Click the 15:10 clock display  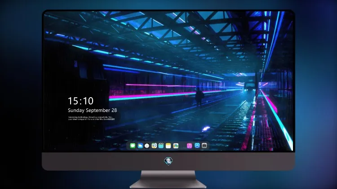click(x=80, y=101)
